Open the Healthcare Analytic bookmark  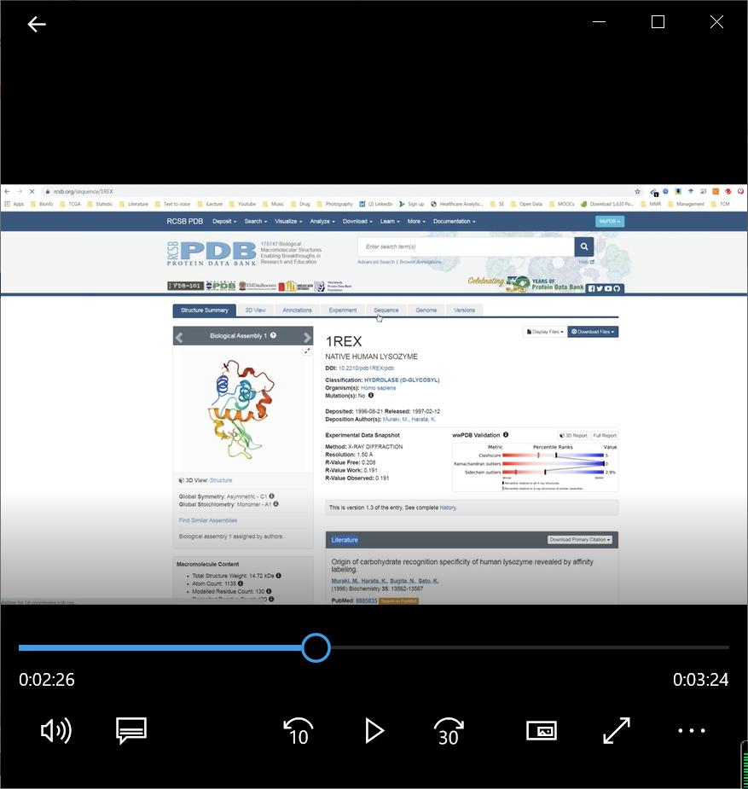click(x=457, y=205)
